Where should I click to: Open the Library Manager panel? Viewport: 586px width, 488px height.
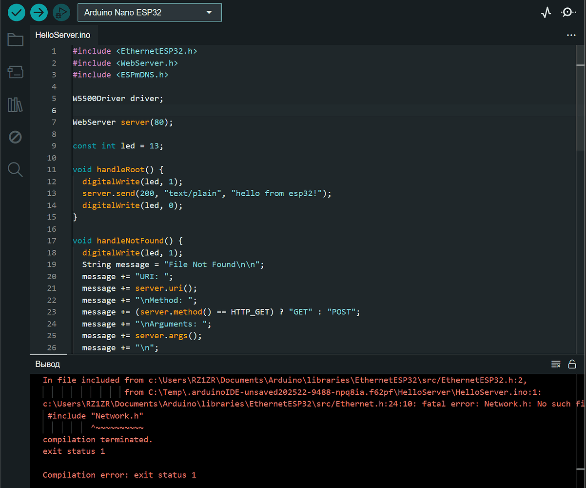click(x=15, y=104)
